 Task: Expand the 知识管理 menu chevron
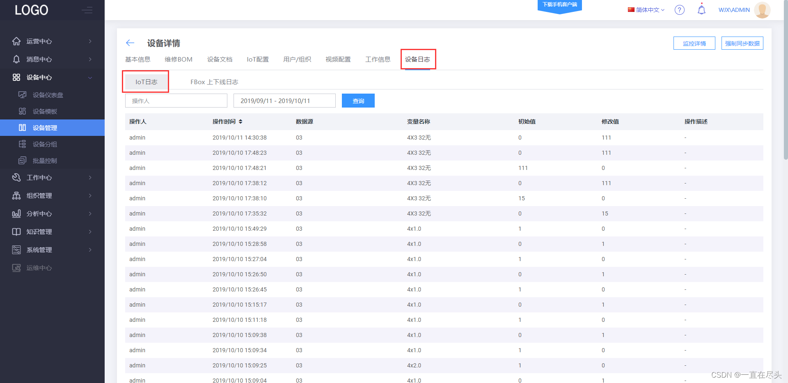[90, 232]
